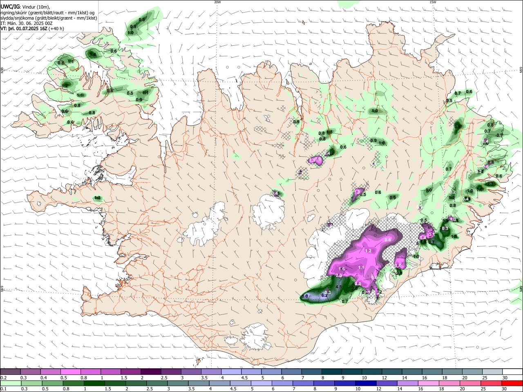Click the lower legend swatch between 20 and 25
The image size is (523, 392).
coord(470,383)
